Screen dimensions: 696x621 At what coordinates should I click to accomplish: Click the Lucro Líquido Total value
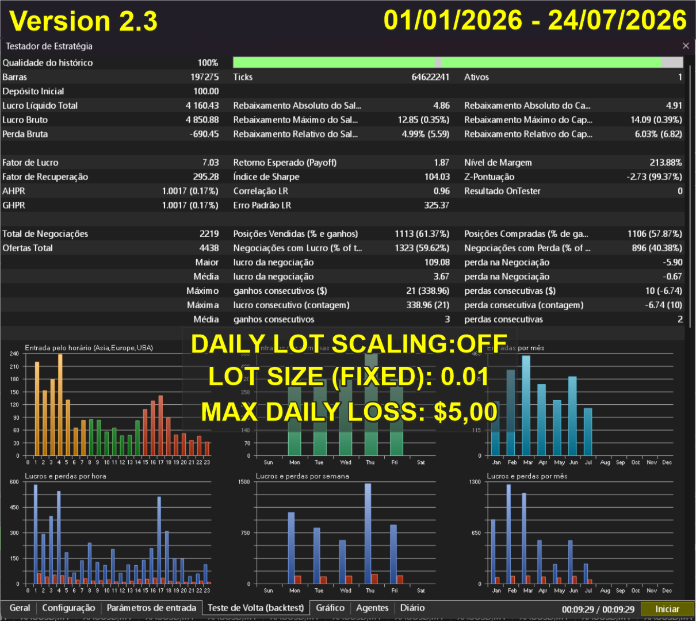(x=202, y=105)
